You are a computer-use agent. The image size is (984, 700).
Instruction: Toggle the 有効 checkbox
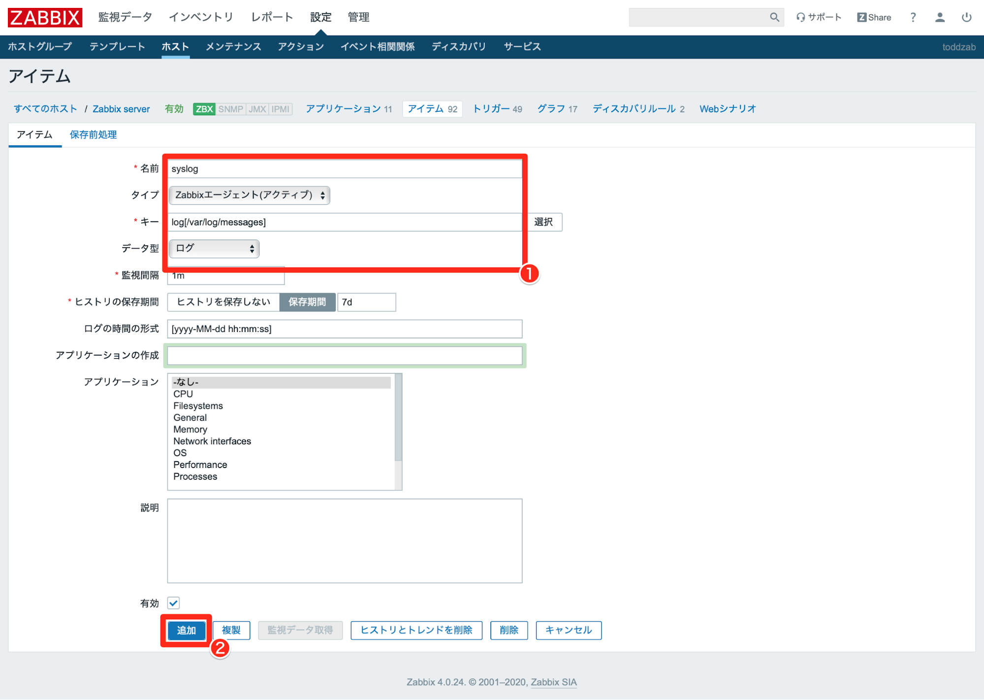pos(173,603)
